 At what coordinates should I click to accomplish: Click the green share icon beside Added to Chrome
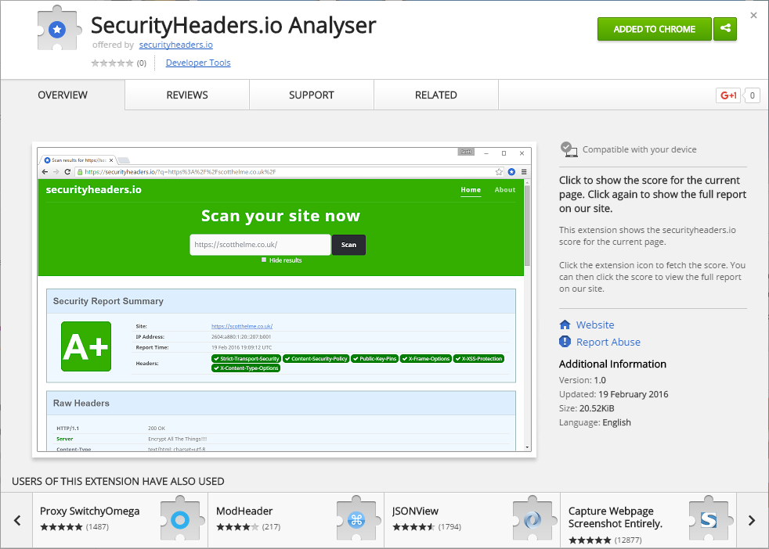[x=724, y=29]
